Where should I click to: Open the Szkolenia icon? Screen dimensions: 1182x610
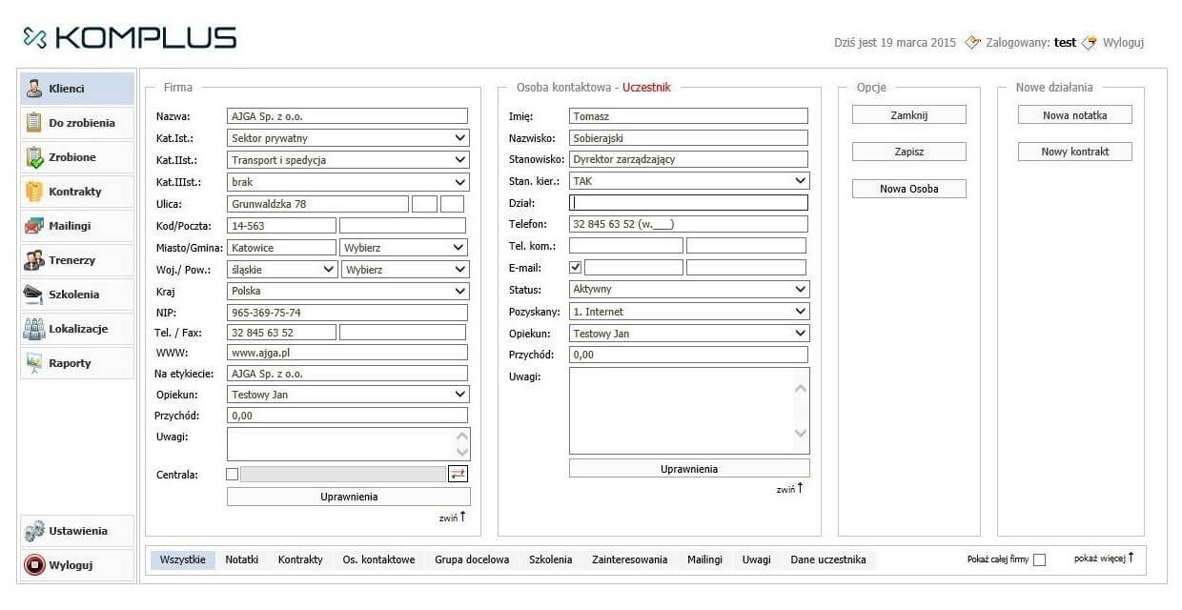pyautogui.click(x=34, y=295)
